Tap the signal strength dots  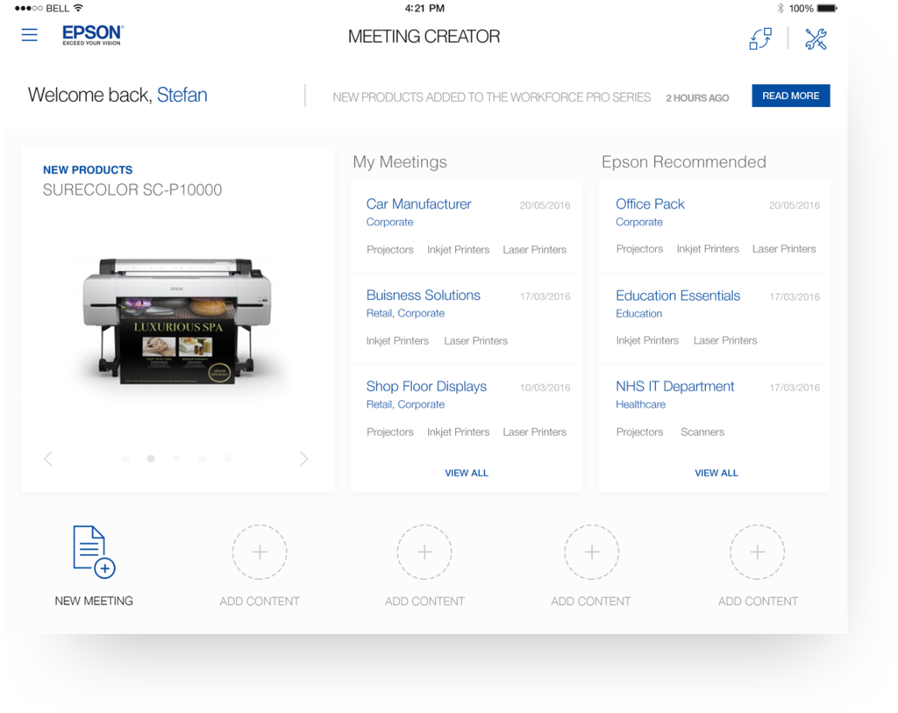(29, 8)
